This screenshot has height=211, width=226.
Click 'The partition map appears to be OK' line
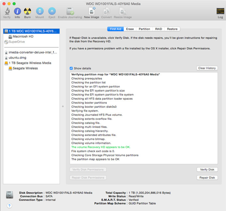(x=95, y=159)
